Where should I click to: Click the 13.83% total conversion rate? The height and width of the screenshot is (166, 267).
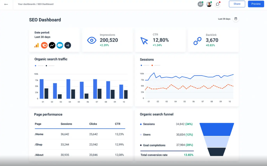(x=189, y=155)
